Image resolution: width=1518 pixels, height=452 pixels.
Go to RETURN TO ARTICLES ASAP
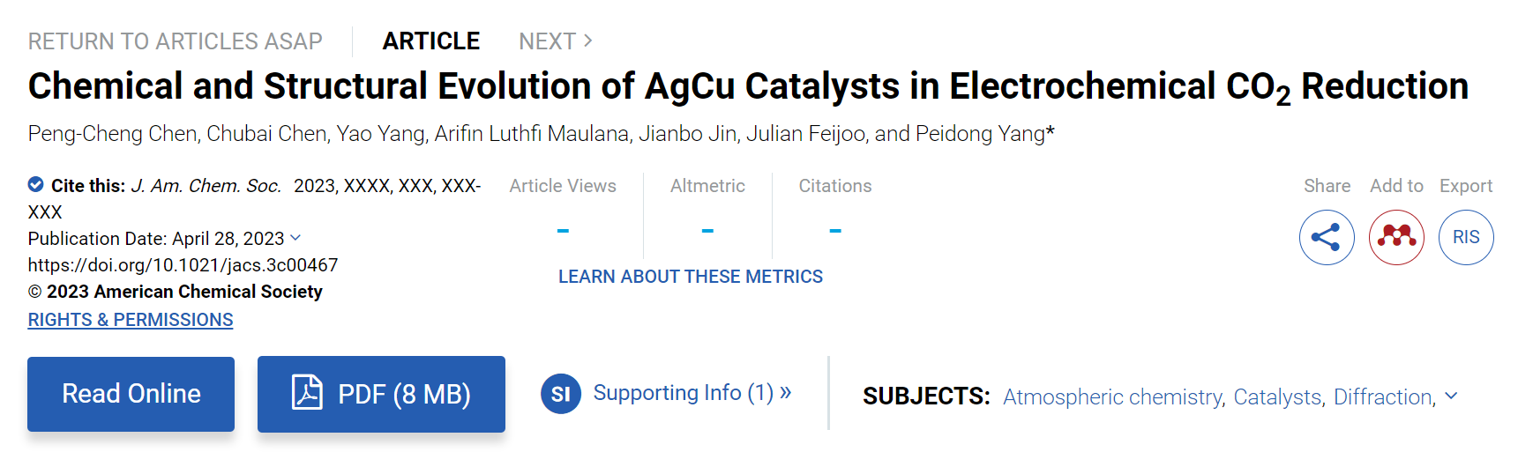pyautogui.click(x=176, y=41)
